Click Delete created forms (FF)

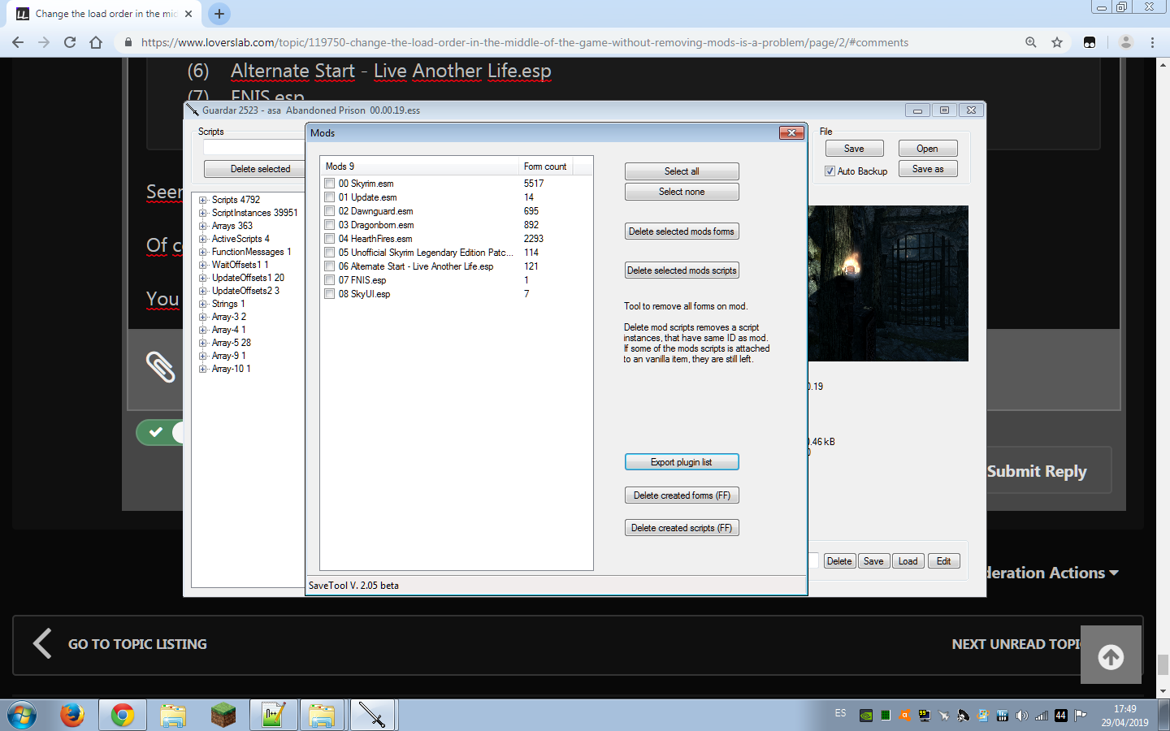coord(682,495)
